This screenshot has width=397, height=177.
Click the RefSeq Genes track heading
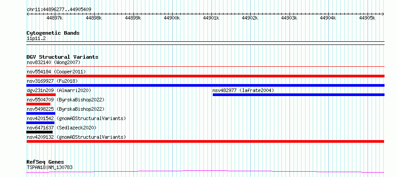(x=45, y=162)
